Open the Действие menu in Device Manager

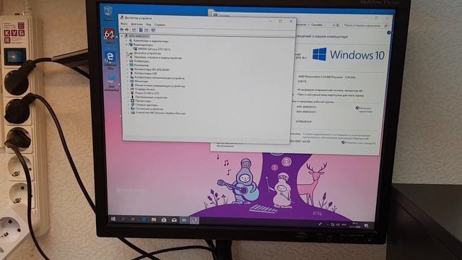coord(136,24)
